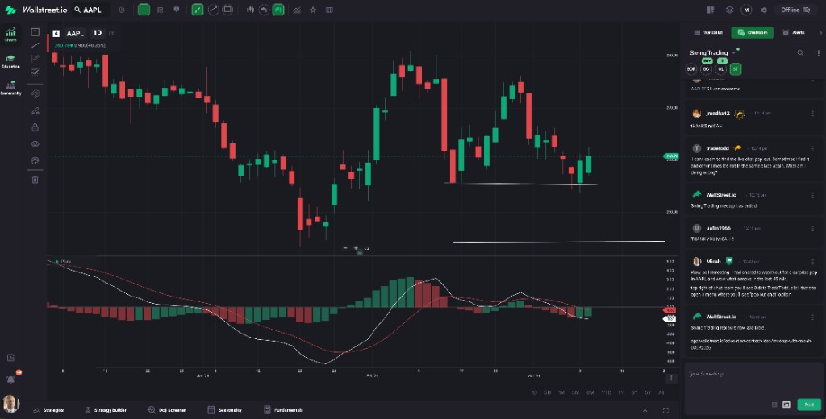Select the Fibonacci lines tool
The height and width of the screenshot is (419, 826).
(x=35, y=71)
